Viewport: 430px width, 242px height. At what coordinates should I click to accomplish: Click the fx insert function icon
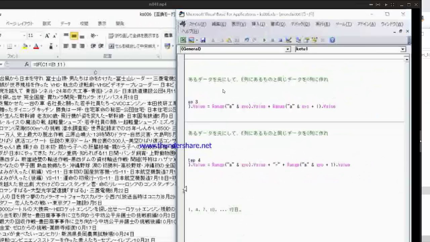pyautogui.click(x=27, y=64)
